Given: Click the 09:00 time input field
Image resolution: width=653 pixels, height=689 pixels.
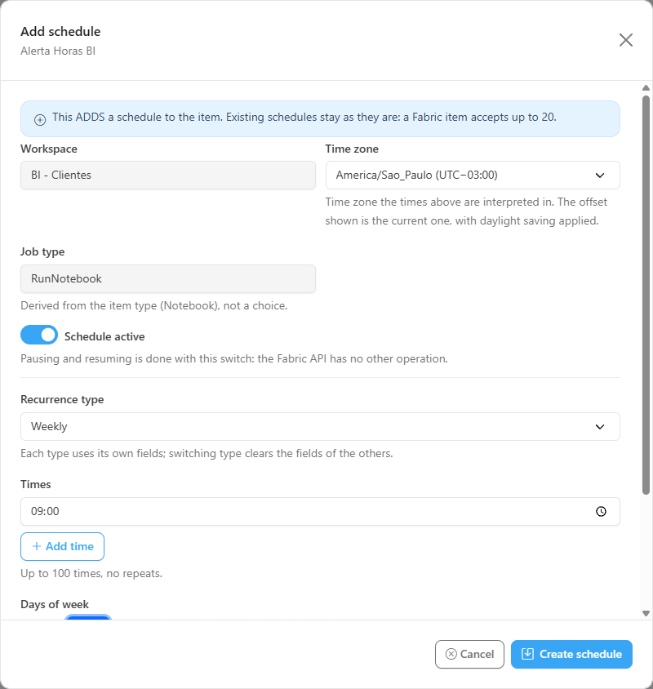Looking at the screenshot, I should click(320, 511).
